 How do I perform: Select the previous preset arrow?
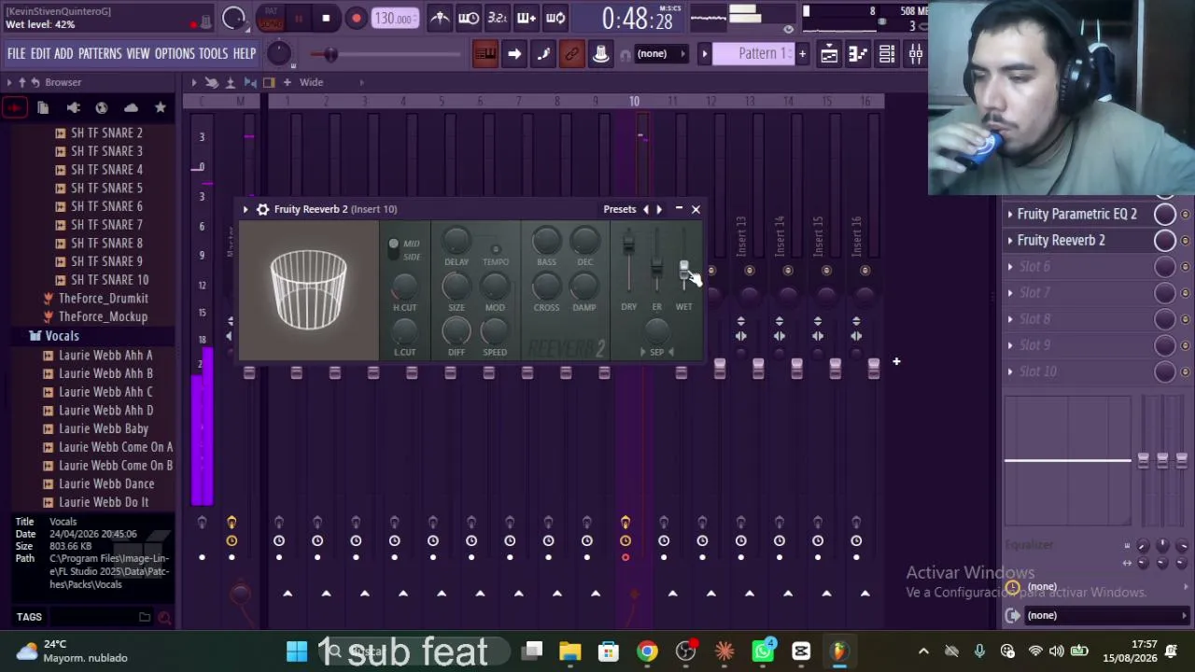[645, 209]
